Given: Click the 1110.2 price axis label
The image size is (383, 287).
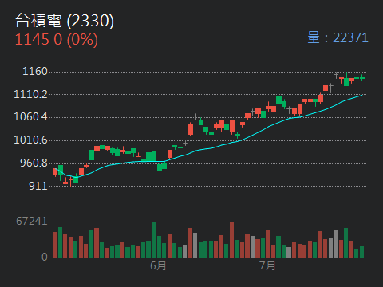Looking at the screenshot, I should pos(30,94).
